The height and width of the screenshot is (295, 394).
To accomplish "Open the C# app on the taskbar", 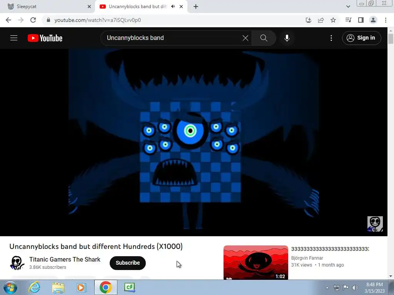I will click(129, 287).
